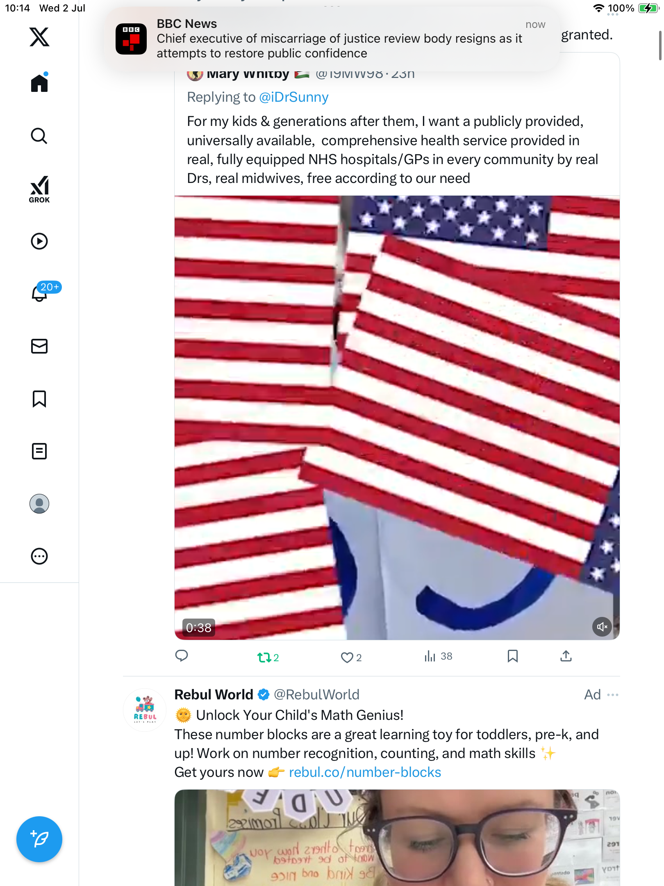664x886 pixels.
Task: Open profile avatar in sidebar
Action: point(39,504)
